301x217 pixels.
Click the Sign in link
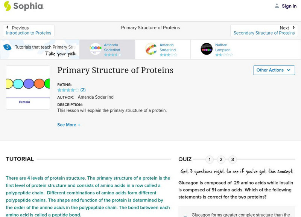point(289,6)
